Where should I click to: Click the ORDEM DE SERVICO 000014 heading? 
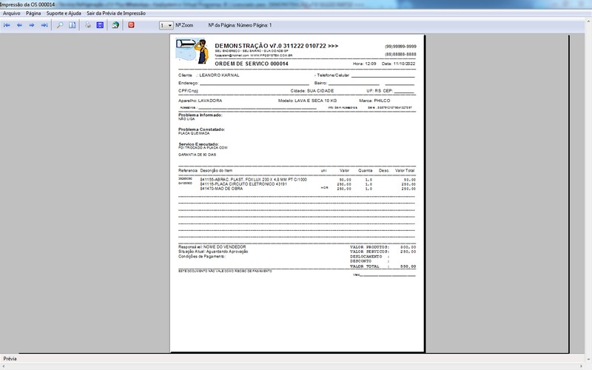coord(252,64)
